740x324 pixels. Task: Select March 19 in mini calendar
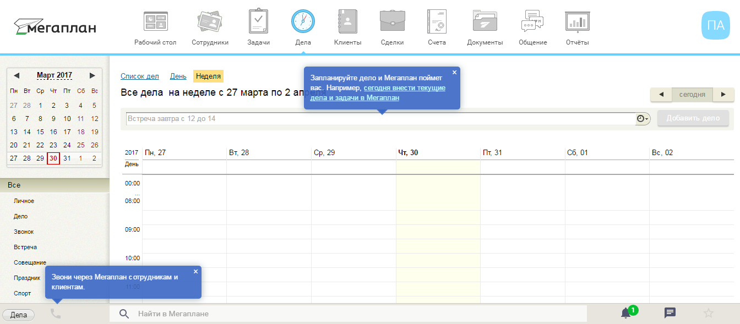(x=95, y=132)
